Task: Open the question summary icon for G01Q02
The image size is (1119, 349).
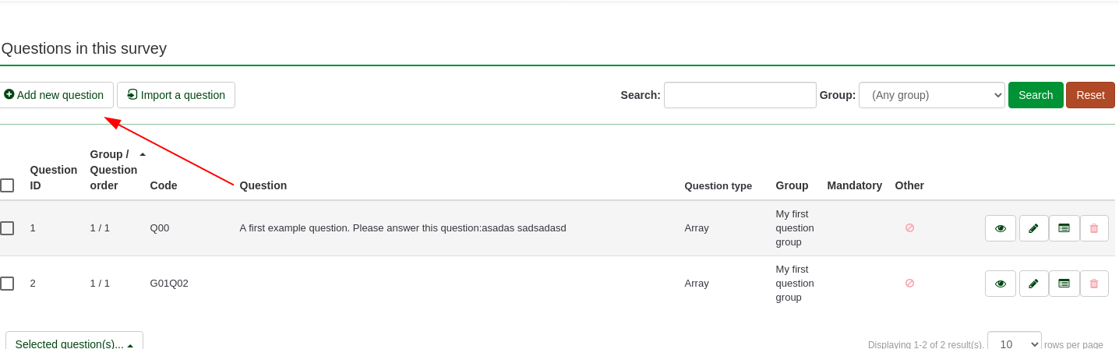Action: (1064, 284)
